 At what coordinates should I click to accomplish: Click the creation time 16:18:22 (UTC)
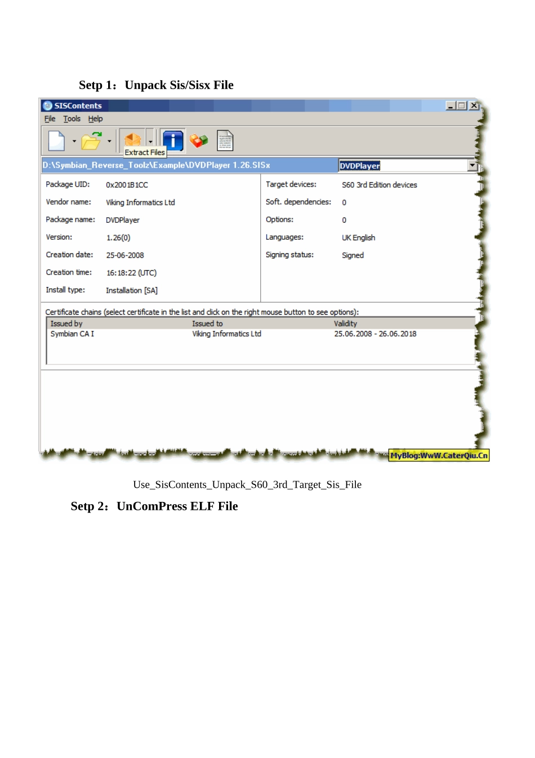point(131,273)
